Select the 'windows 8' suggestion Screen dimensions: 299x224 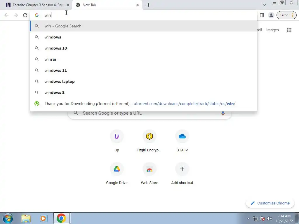point(143,92)
